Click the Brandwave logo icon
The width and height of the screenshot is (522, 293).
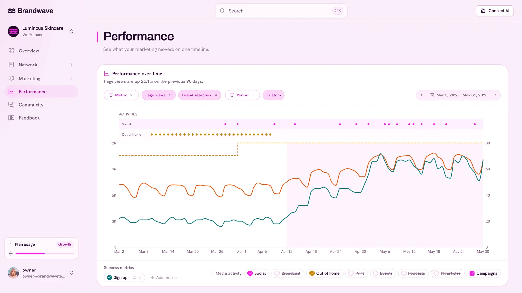[x=12, y=11]
